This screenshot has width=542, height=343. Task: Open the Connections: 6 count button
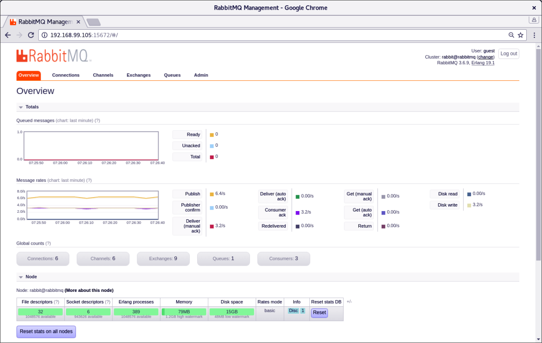(43, 259)
